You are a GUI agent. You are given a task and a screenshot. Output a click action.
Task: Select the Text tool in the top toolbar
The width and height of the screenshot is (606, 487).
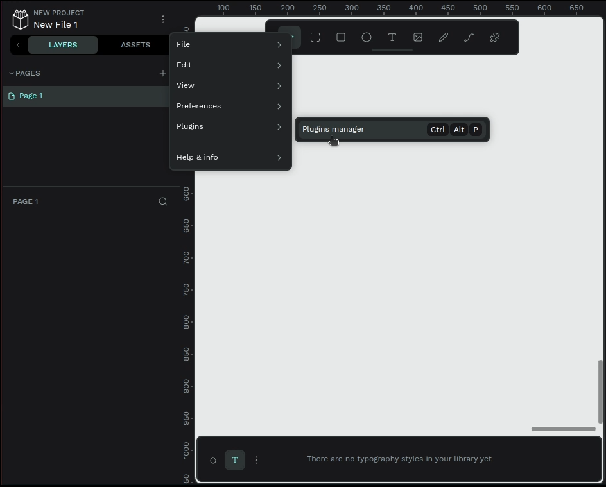click(x=392, y=37)
